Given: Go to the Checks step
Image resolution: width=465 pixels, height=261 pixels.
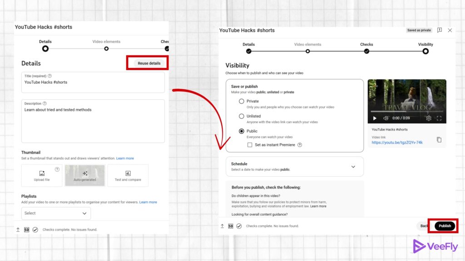Looking at the screenshot, I should point(366,51).
